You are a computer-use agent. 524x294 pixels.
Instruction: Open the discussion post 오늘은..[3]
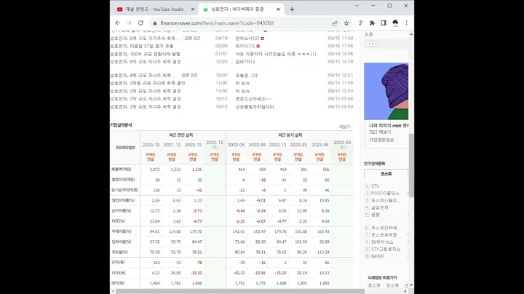click(246, 76)
